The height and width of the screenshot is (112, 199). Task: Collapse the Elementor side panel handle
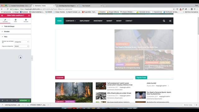click(32, 58)
